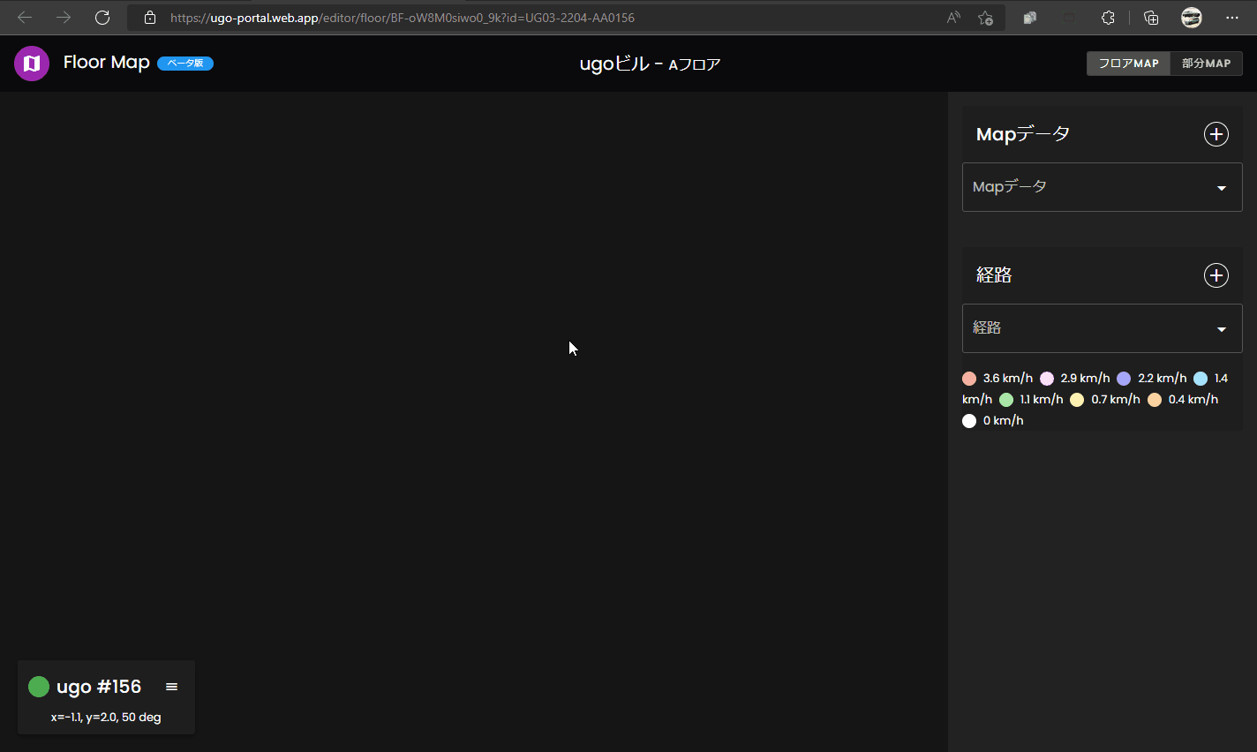
Task: Open the ugo #156 hamburger menu
Action: pos(171,686)
